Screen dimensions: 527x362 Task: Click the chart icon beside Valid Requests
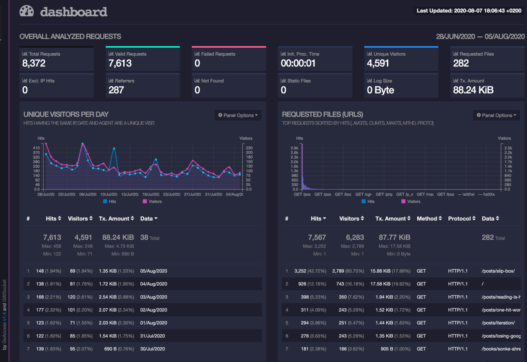point(111,54)
